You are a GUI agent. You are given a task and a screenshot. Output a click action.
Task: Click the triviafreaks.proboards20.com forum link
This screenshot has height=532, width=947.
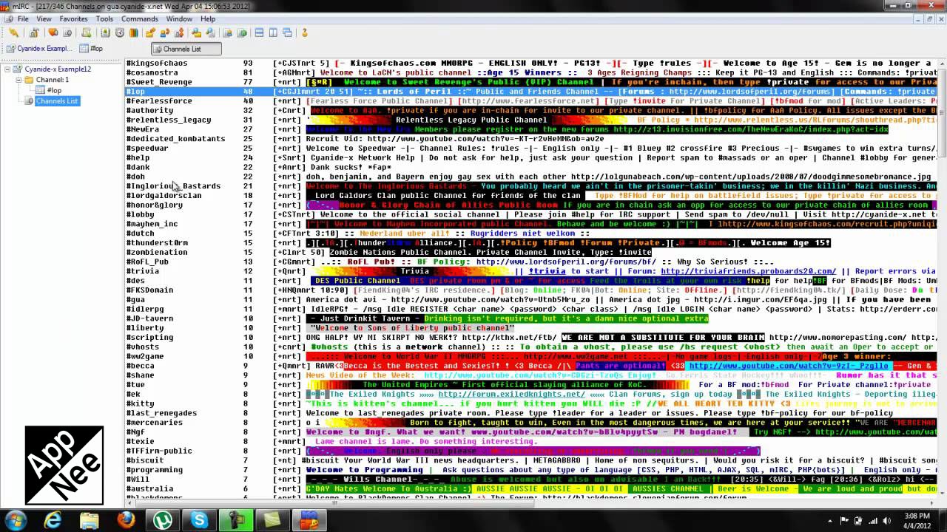click(x=748, y=271)
